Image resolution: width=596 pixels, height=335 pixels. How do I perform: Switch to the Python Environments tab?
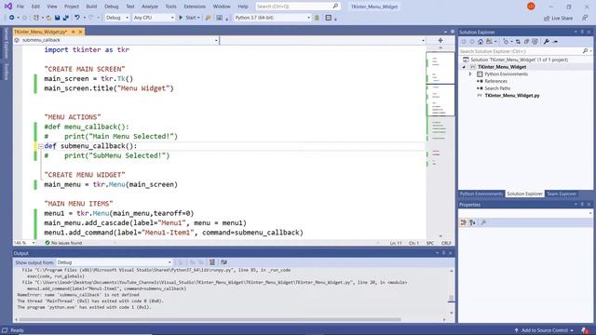481,194
